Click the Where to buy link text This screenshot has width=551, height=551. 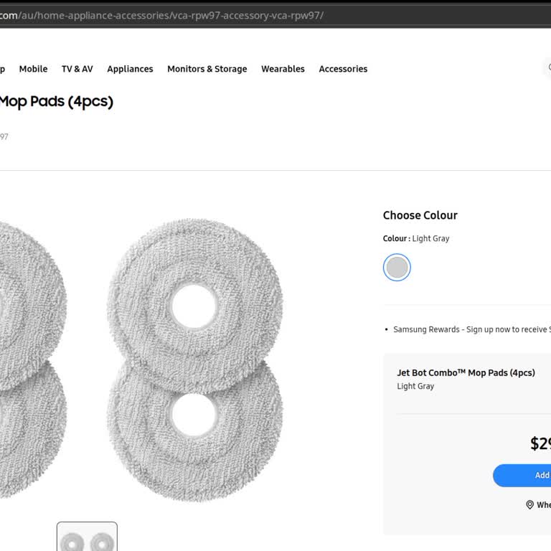point(543,505)
